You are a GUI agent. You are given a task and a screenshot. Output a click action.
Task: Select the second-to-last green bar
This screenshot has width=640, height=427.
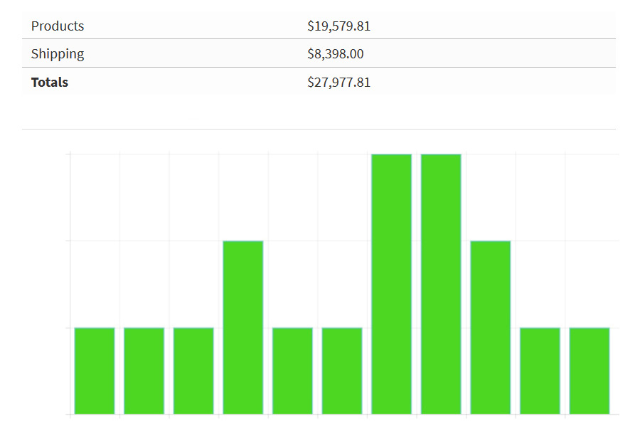click(540, 371)
